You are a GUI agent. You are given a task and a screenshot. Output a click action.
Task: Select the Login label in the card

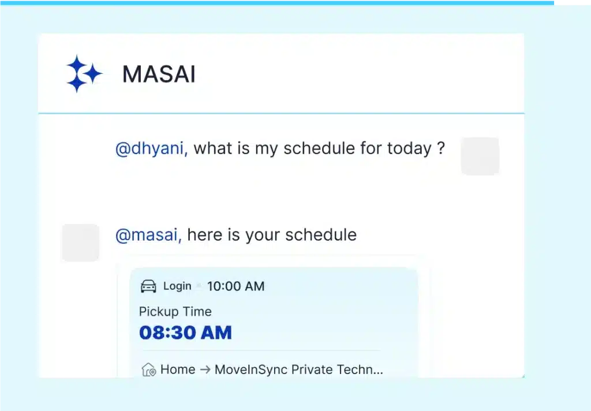(x=177, y=286)
